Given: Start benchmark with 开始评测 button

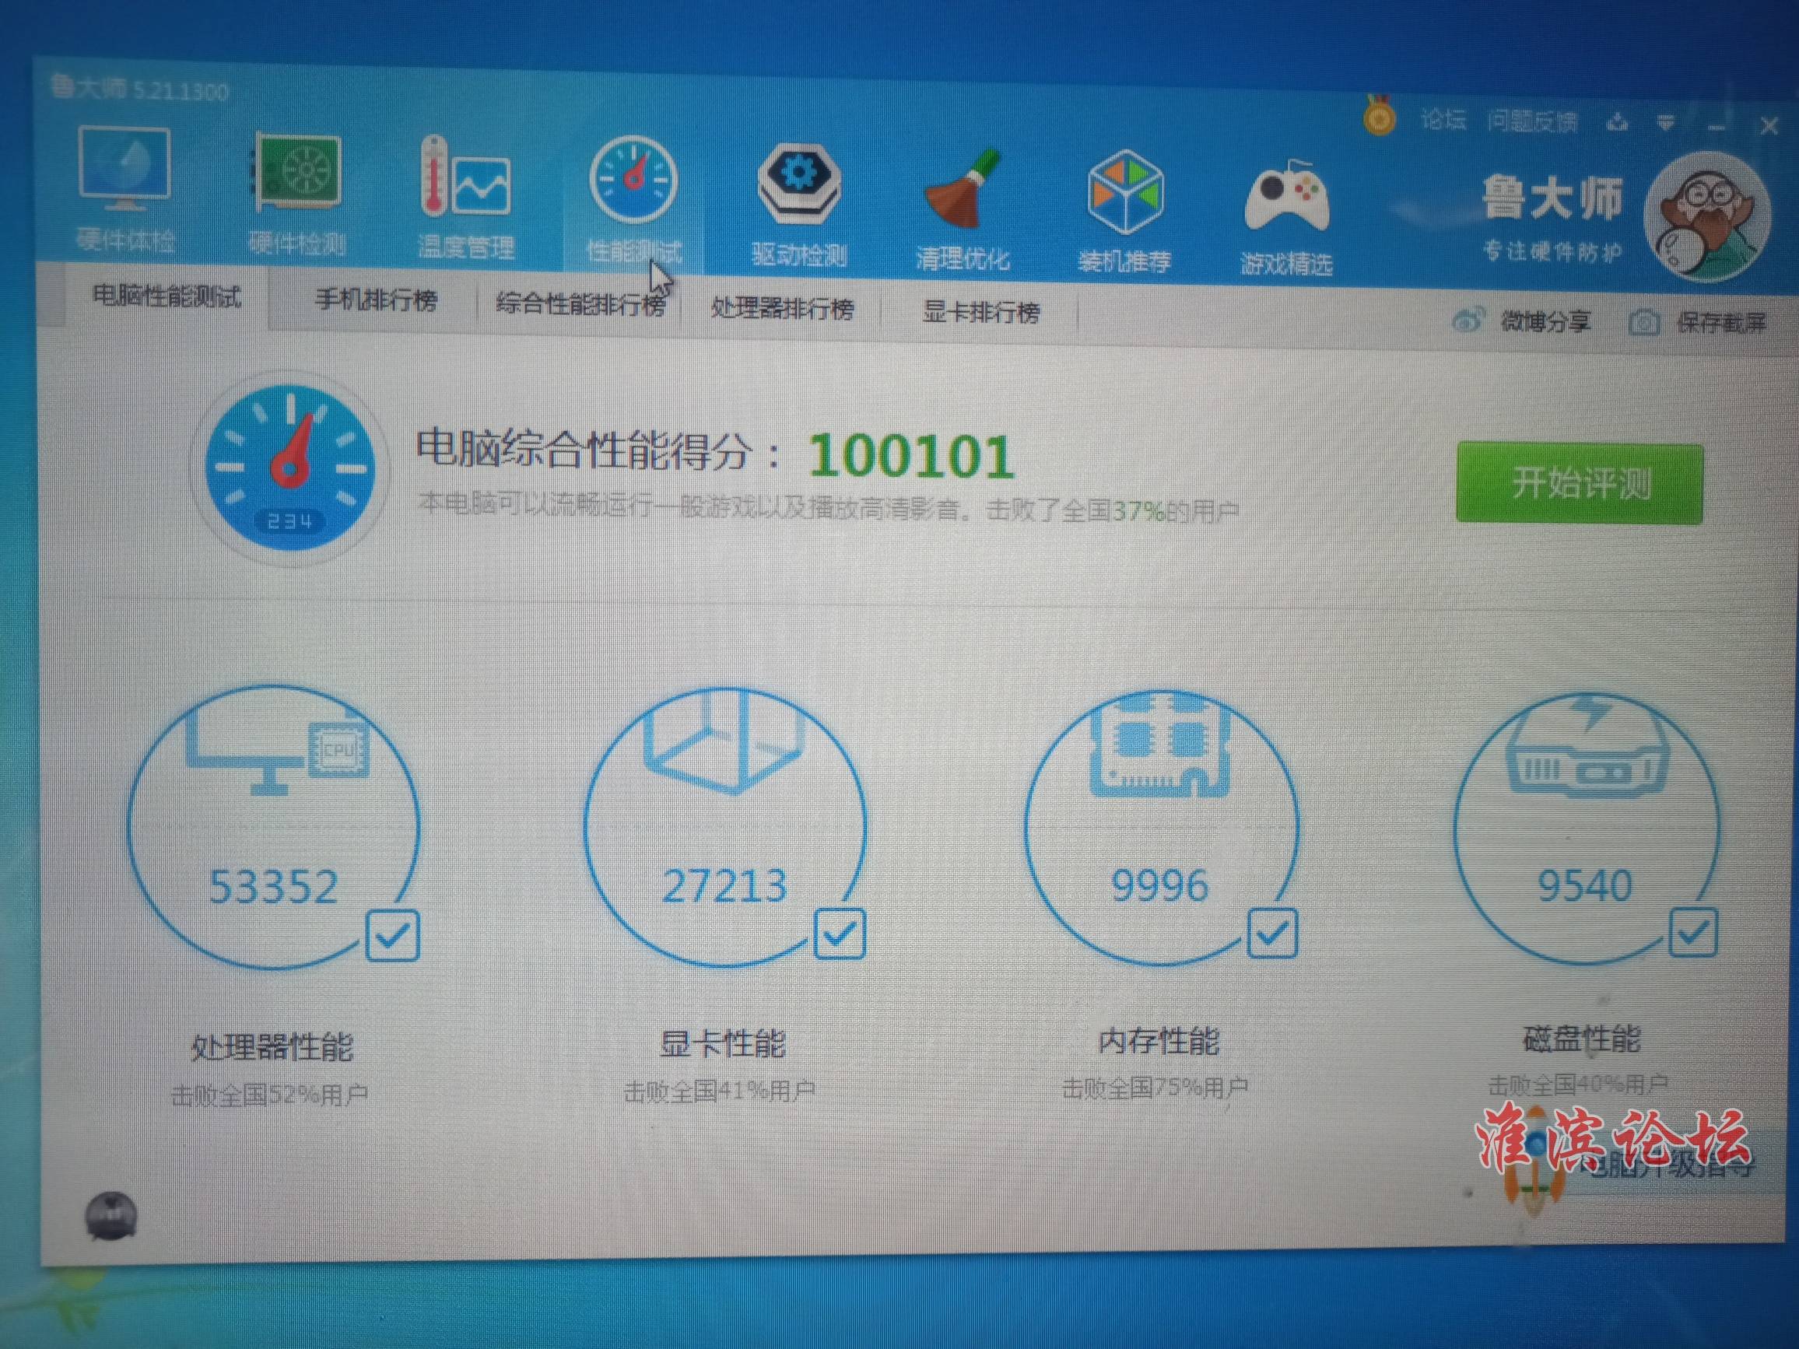Looking at the screenshot, I should [x=1580, y=483].
